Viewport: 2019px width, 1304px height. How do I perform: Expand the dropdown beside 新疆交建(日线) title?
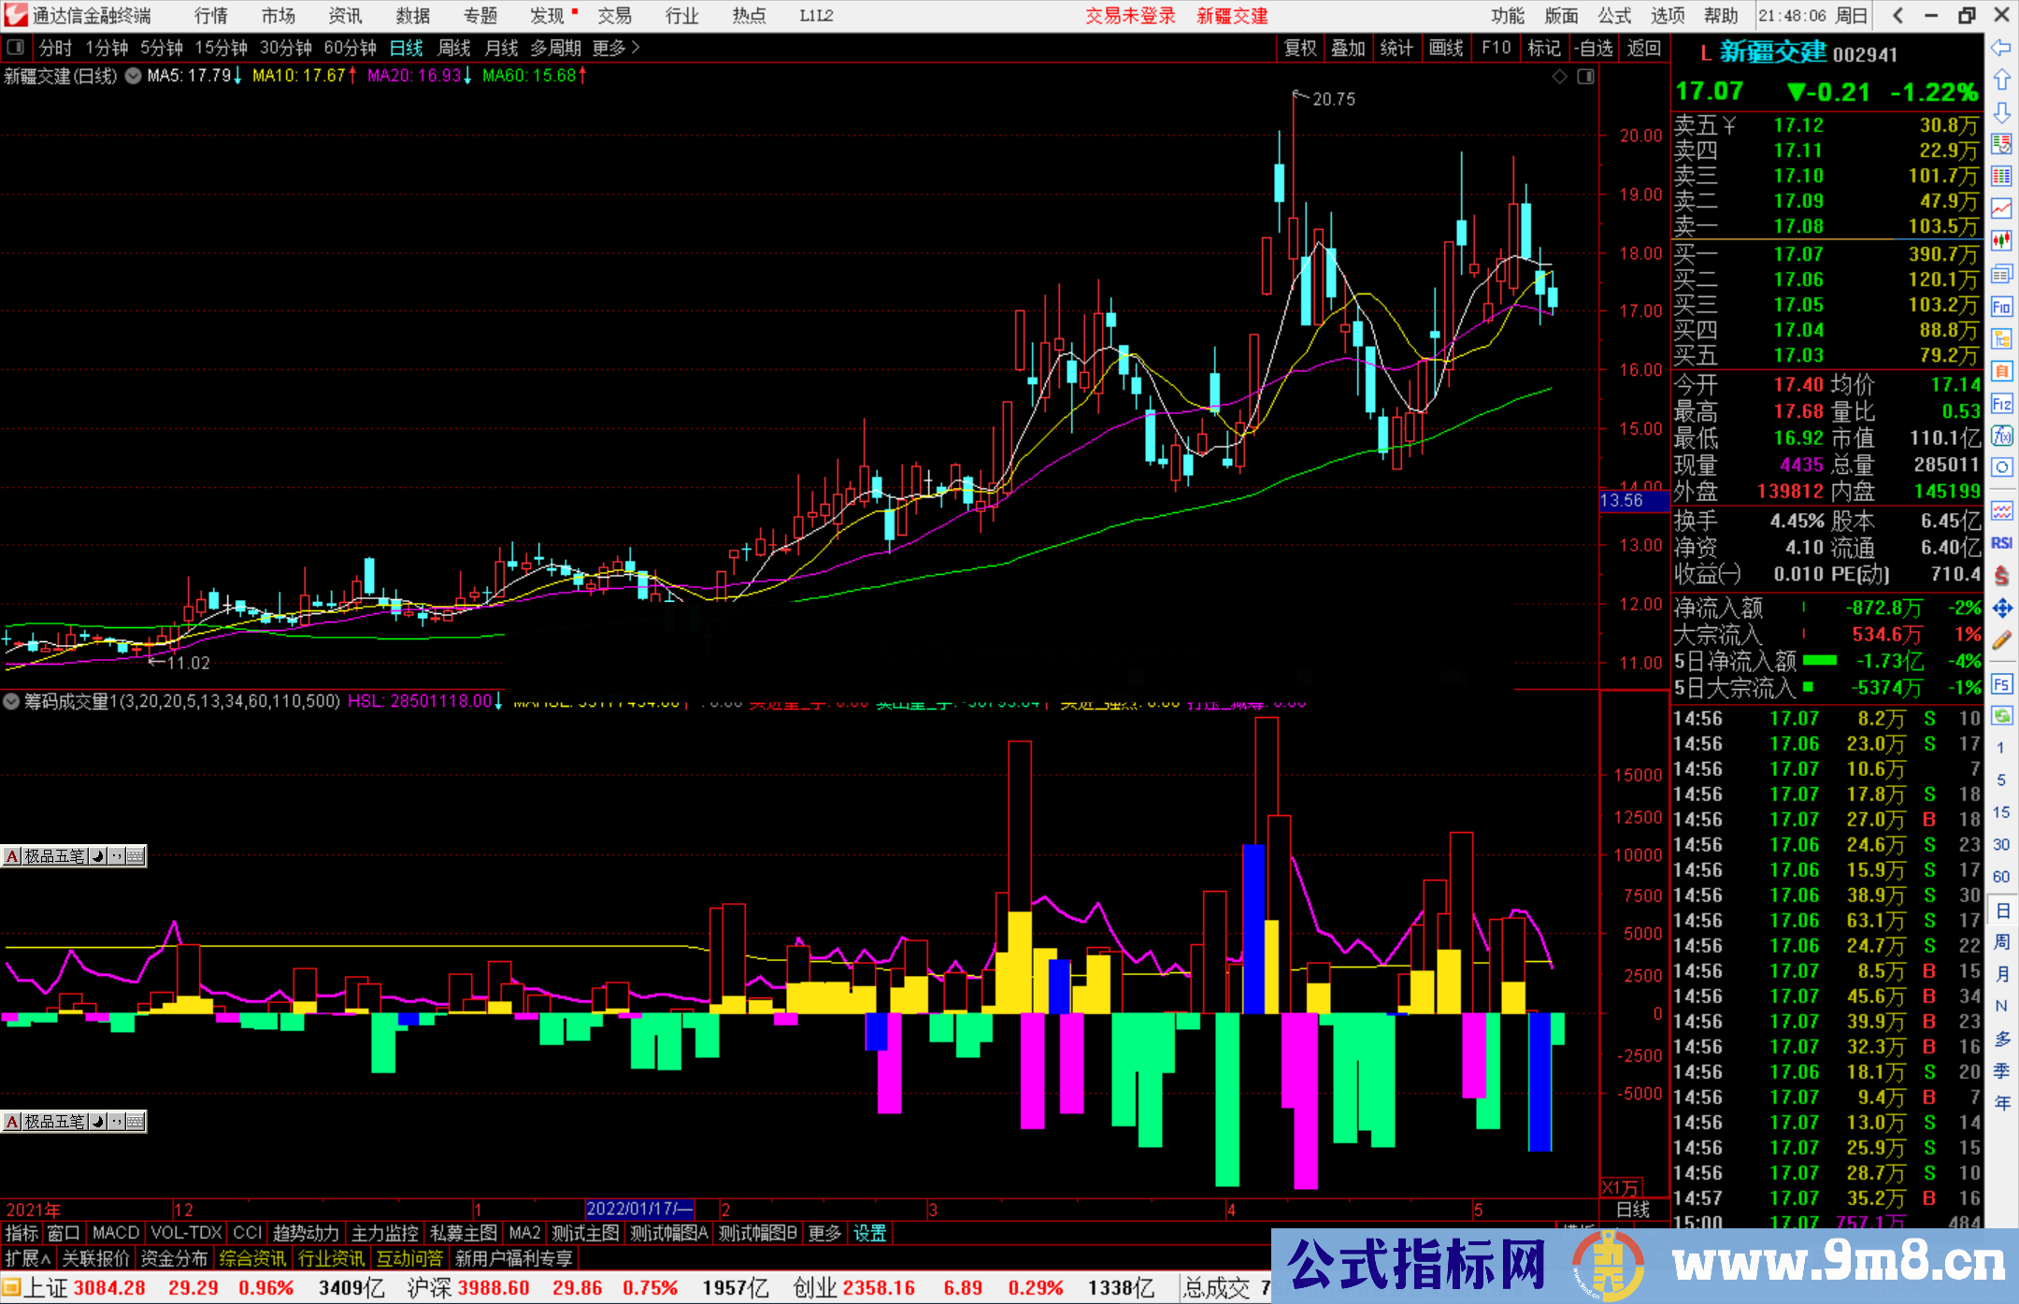(x=133, y=76)
